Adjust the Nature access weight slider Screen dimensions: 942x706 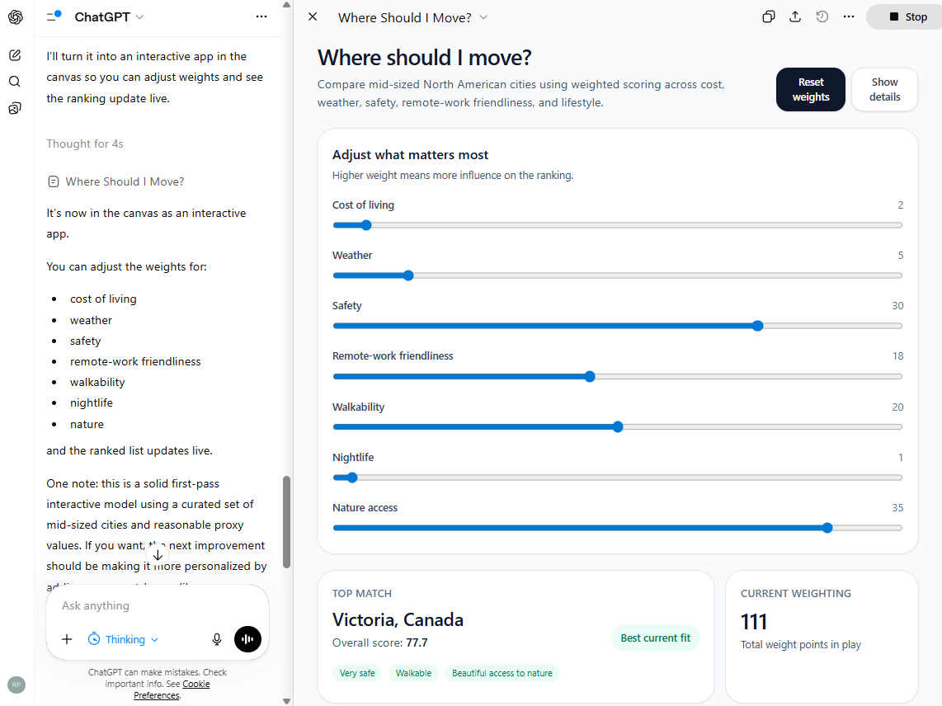tap(827, 528)
